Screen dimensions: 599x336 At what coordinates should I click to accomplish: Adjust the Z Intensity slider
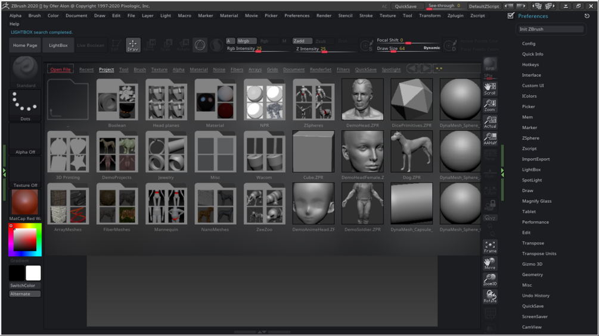click(x=326, y=49)
